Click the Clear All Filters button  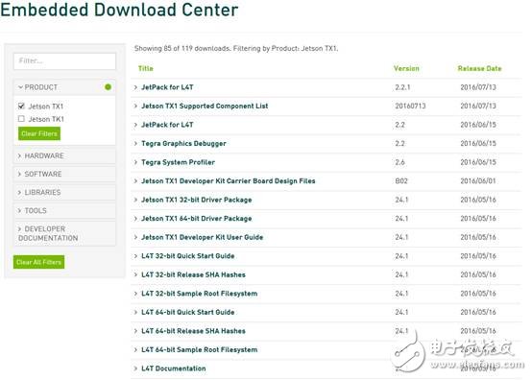coord(38,262)
